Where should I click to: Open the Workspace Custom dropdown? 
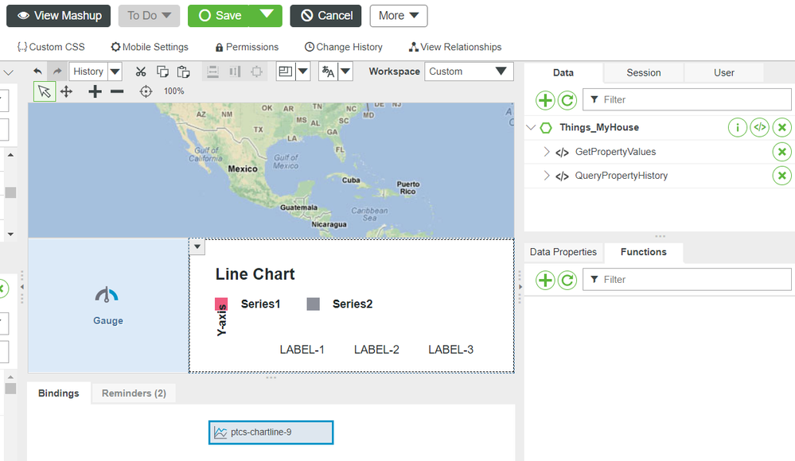click(x=469, y=71)
